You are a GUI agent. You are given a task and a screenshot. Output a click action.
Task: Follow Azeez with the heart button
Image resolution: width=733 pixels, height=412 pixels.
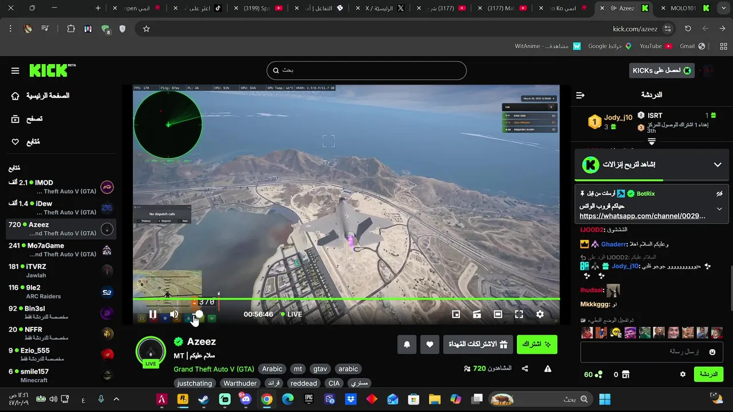pos(430,344)
